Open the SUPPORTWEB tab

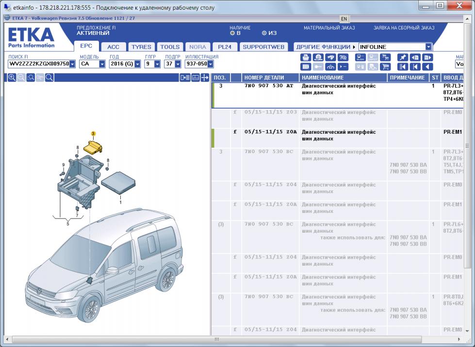click(263, 47)
